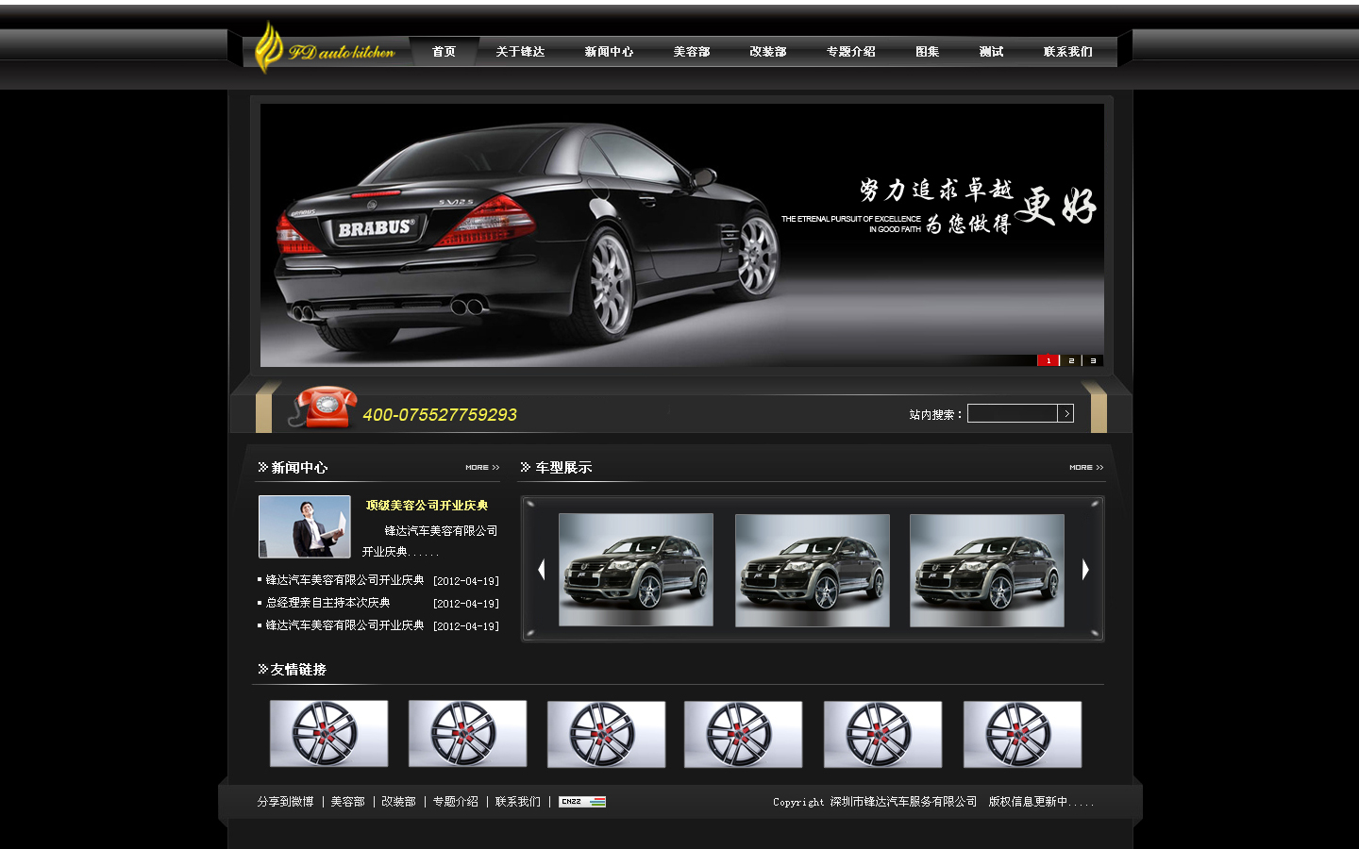The width and height of the screenshot is (1359, 849).
Task: Open headline 顶级美容公司开业庆典
Action: pos(428,506)
